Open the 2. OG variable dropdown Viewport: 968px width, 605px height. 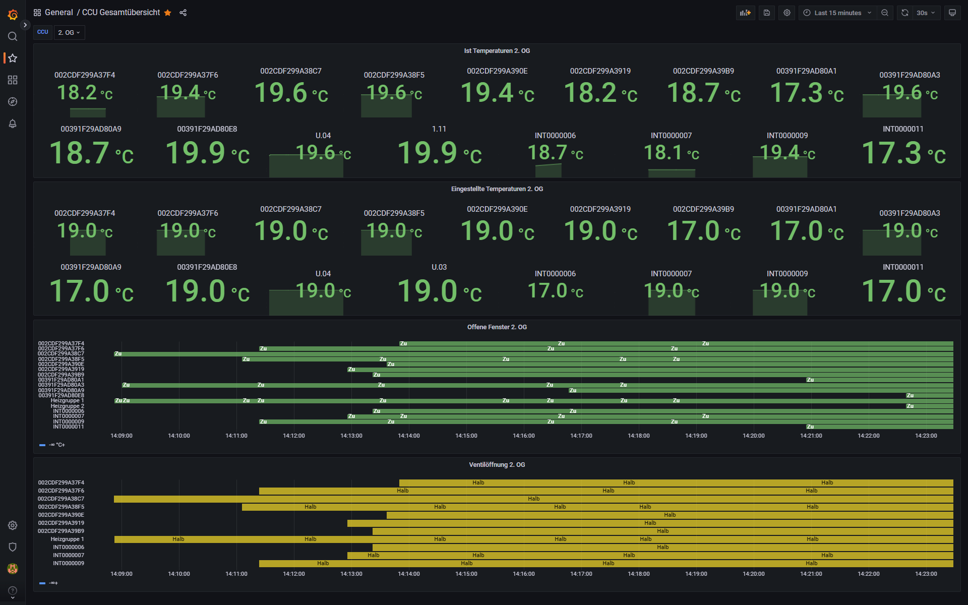click(69, 32)
